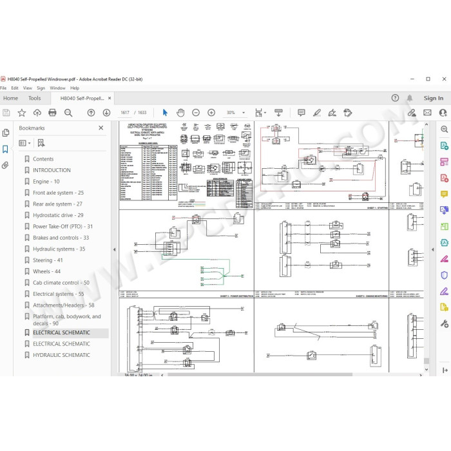
Task: Click the share link icon
Action: [412, 113]
